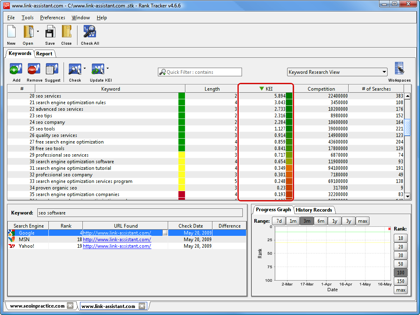Expand the Check button dropdown arrow

click(x=84, y=68)
